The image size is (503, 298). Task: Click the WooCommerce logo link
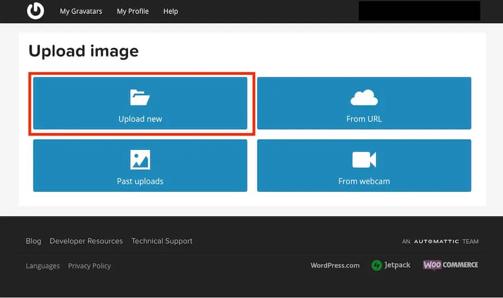[x=450, y=265]
